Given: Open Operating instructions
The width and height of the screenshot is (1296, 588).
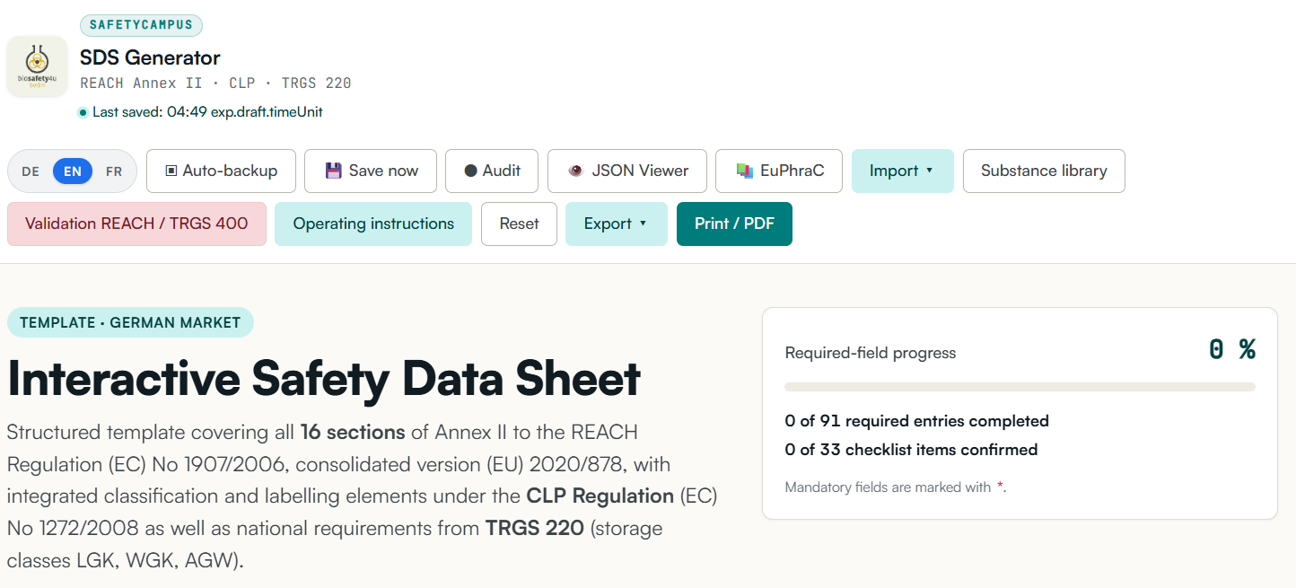Looking at the screenshot, I should pyautogui.click(x=373, y=224).
